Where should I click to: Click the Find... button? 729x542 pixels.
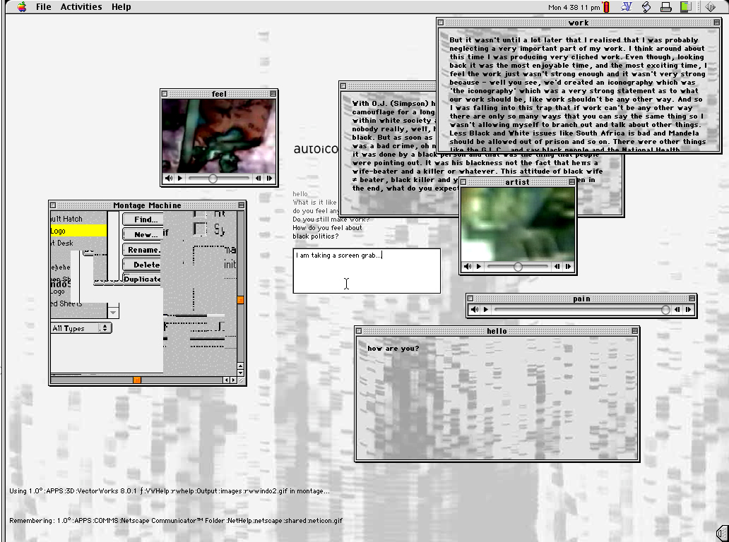click(144, 219)
